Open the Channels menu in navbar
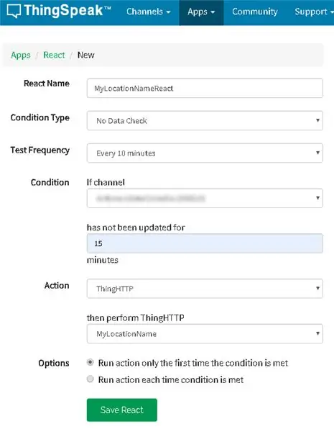334x432 pixels. (x=149, y=12)
